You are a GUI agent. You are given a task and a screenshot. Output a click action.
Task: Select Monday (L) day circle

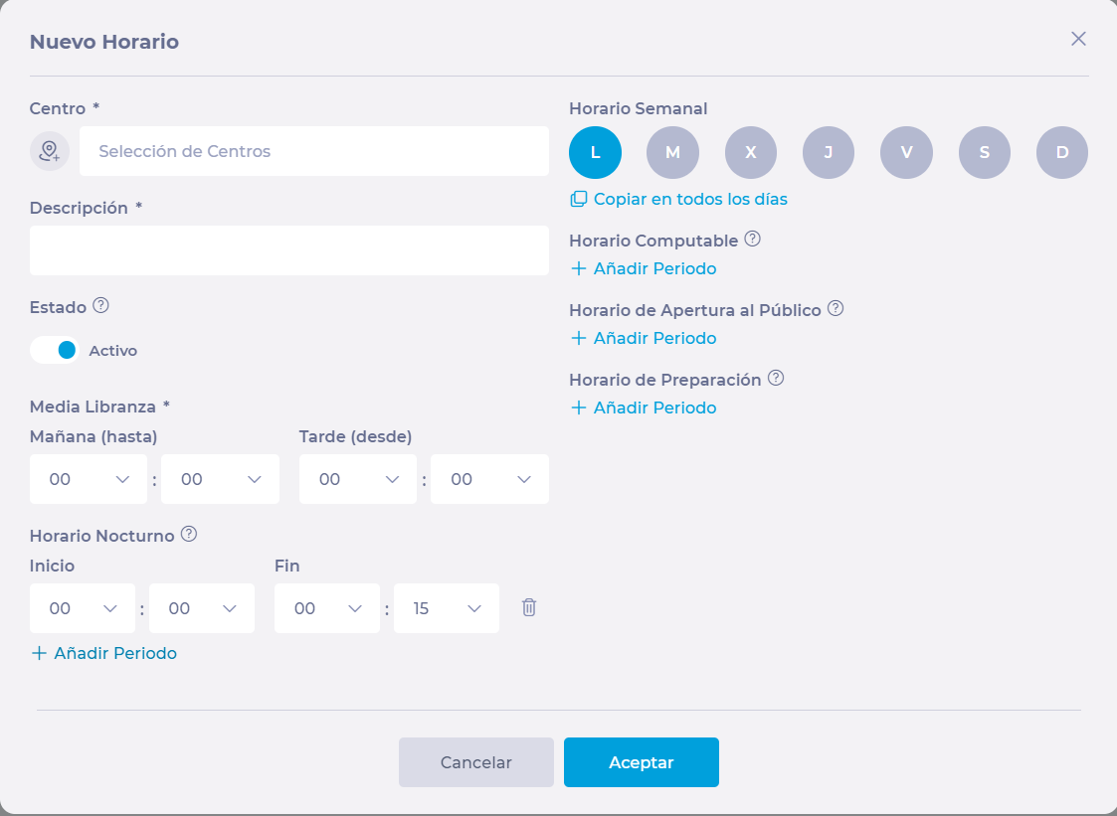(595, 152)
